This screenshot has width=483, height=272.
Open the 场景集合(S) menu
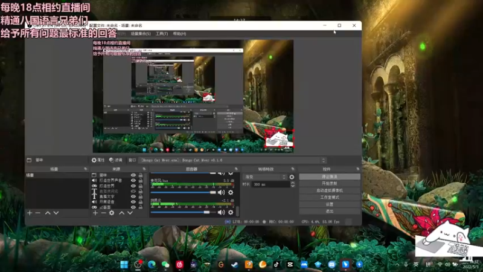point(141,34)
